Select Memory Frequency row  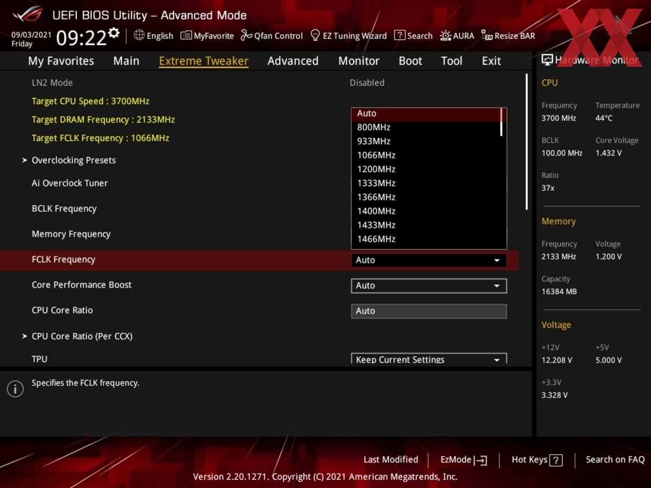pyautogui.click(x=71, y=234)
